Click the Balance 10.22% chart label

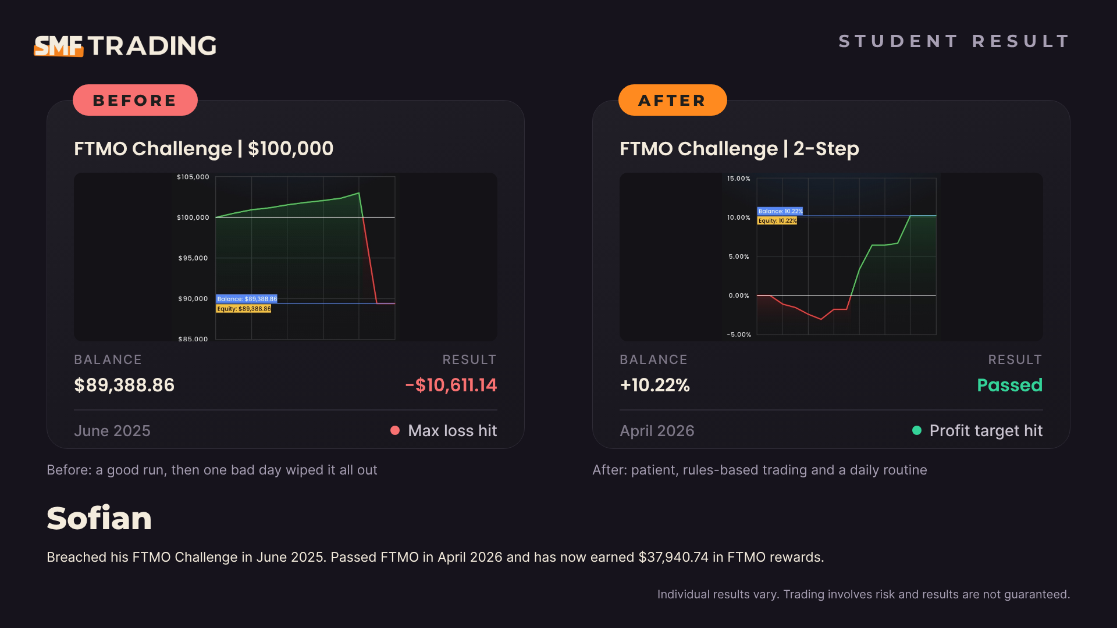780,211
